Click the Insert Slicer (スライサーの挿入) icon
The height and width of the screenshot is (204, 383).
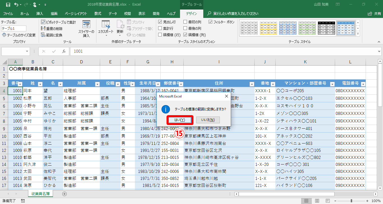click(86, 24)
